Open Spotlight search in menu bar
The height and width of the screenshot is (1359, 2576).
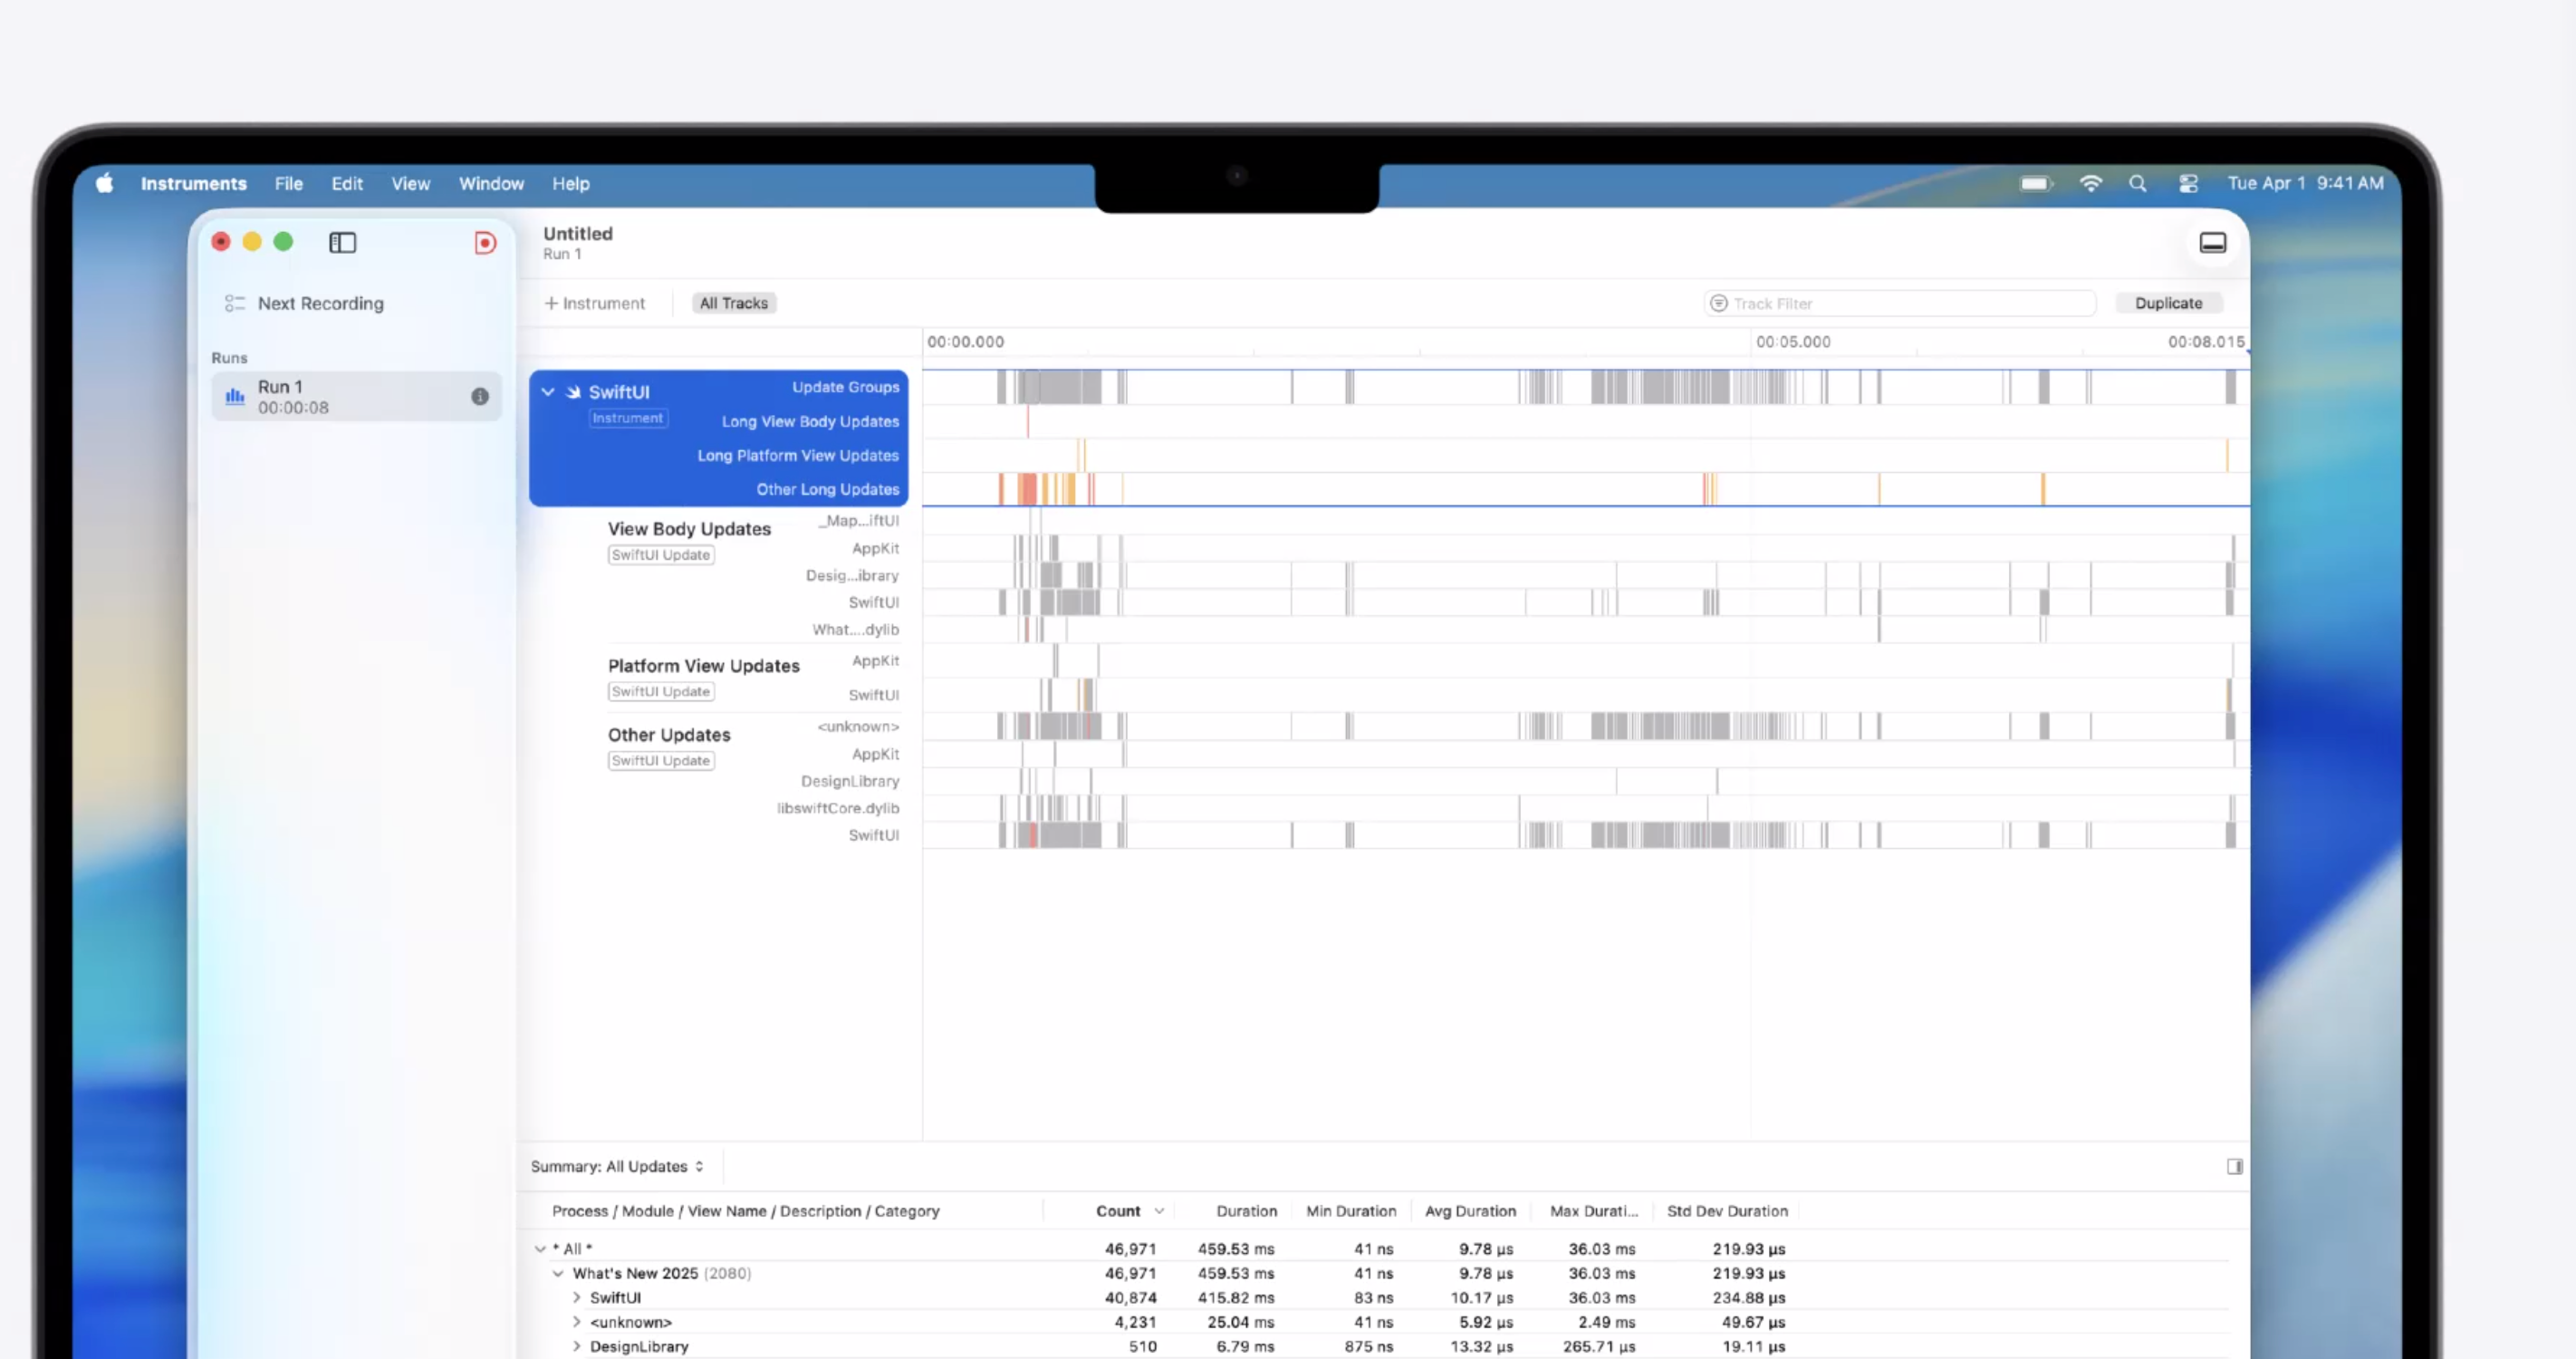tap(2137, 184)
